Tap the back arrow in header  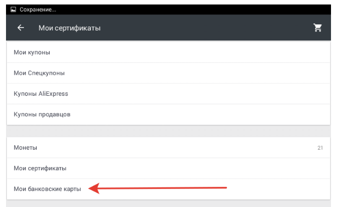point(20,28)
